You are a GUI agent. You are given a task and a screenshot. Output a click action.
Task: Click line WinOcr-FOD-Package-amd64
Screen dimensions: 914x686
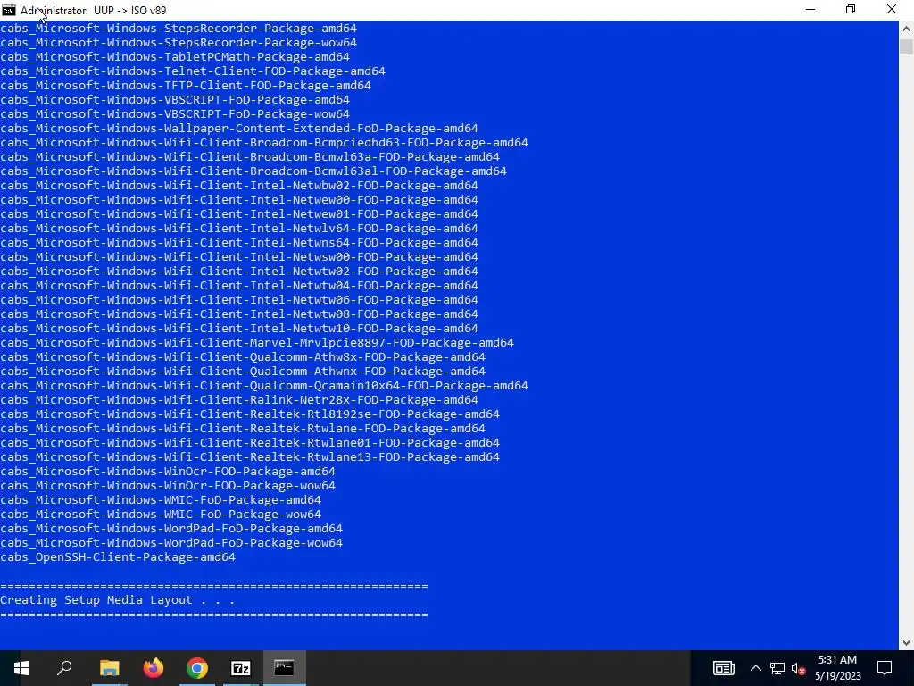point(168,472)
